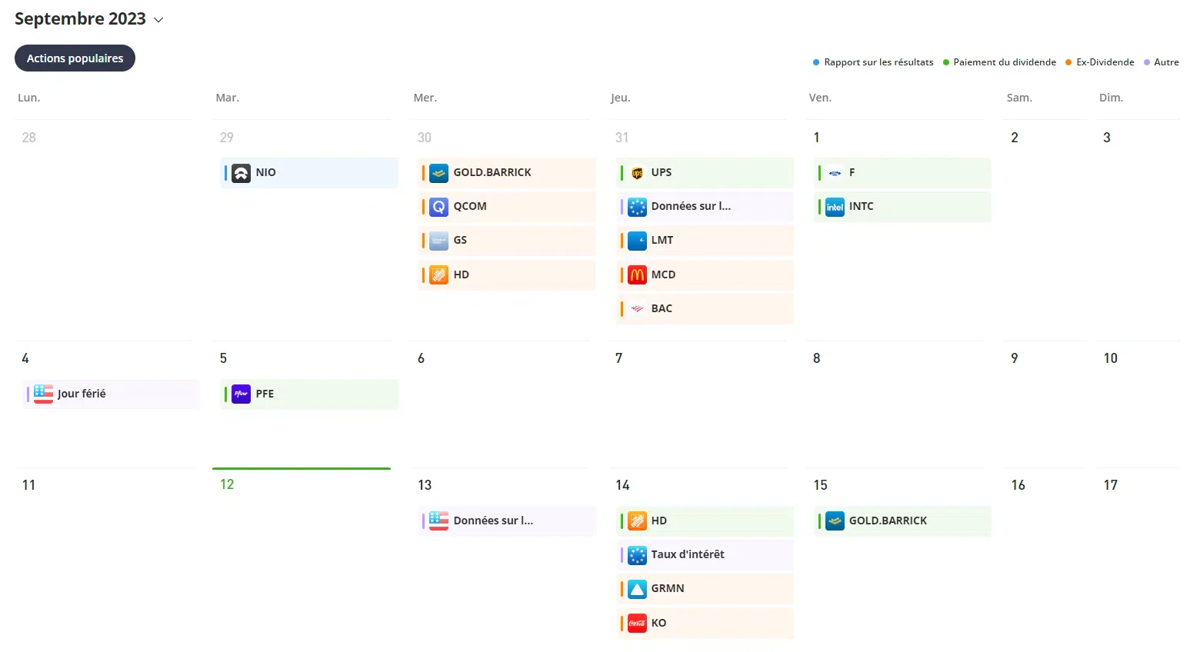Screen dimensions: 1200x652
Task: Click the Qualcomm QCOM logo icon
Action: [438, 207]
